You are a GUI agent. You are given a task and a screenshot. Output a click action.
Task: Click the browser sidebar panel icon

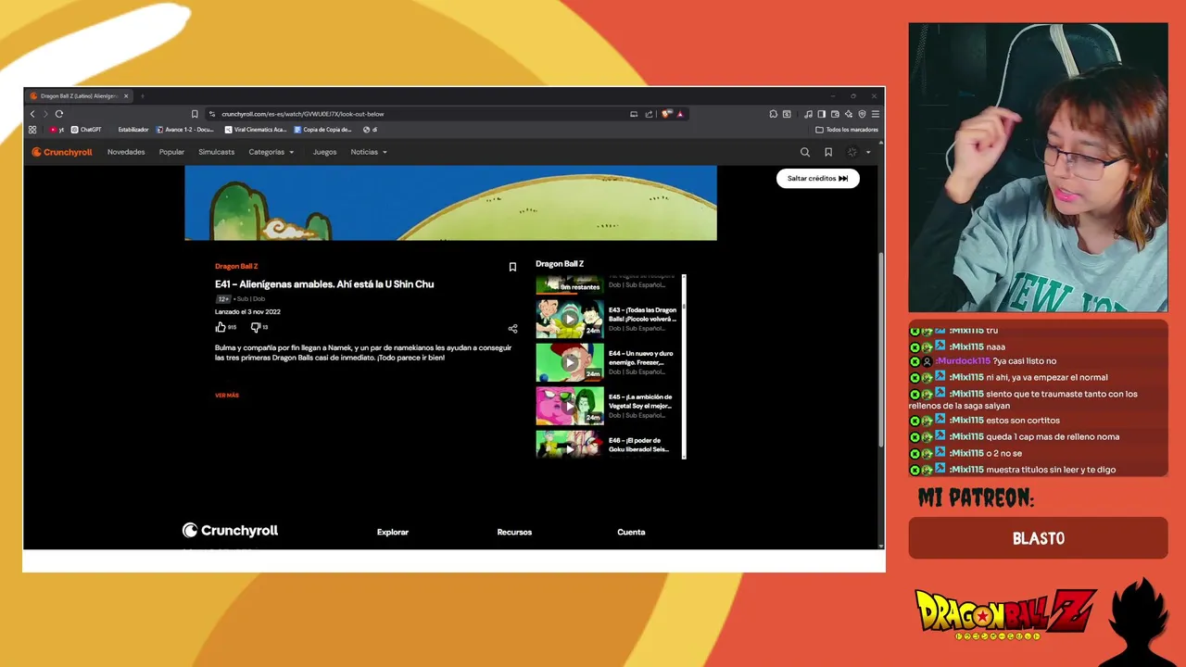tap(821, 114)
